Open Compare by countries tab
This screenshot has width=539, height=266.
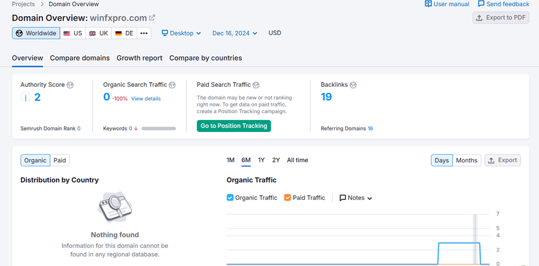205,58
